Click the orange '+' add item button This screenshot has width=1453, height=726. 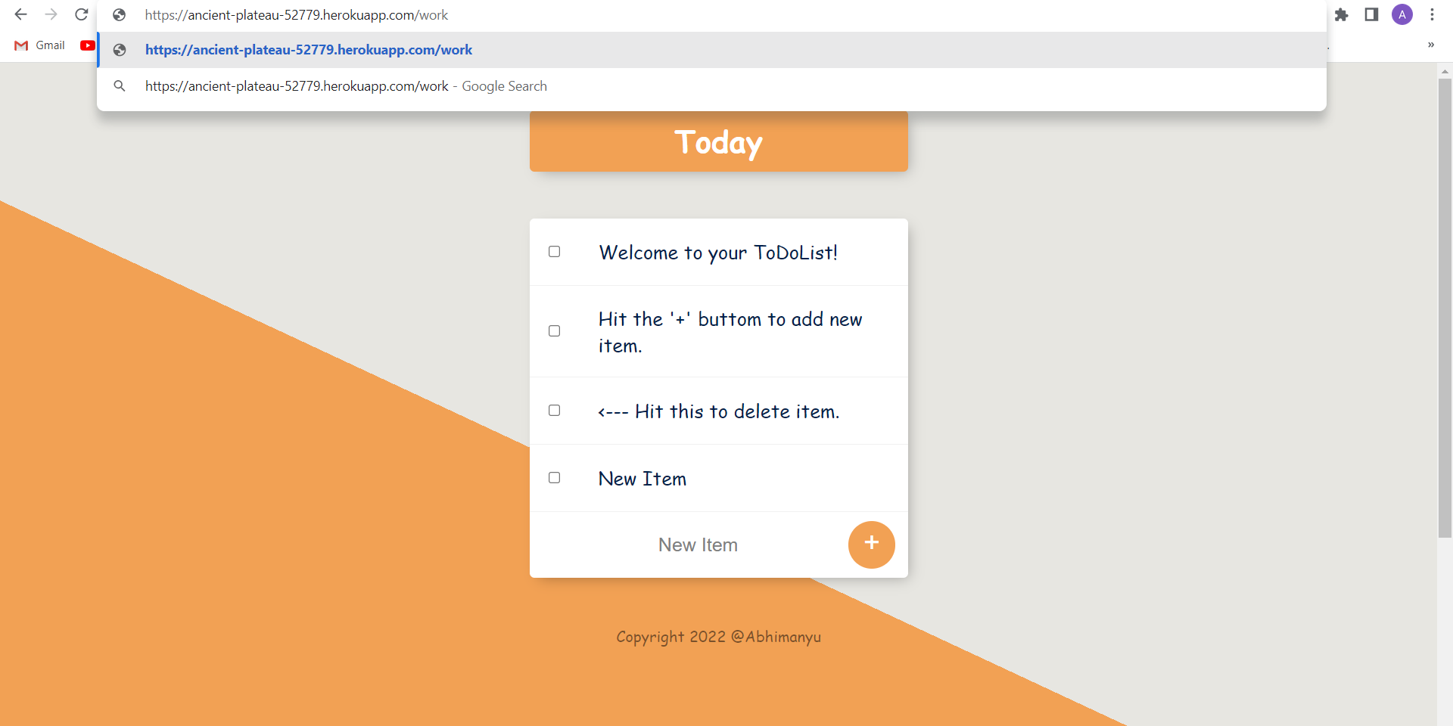click(x=872, y=544)
